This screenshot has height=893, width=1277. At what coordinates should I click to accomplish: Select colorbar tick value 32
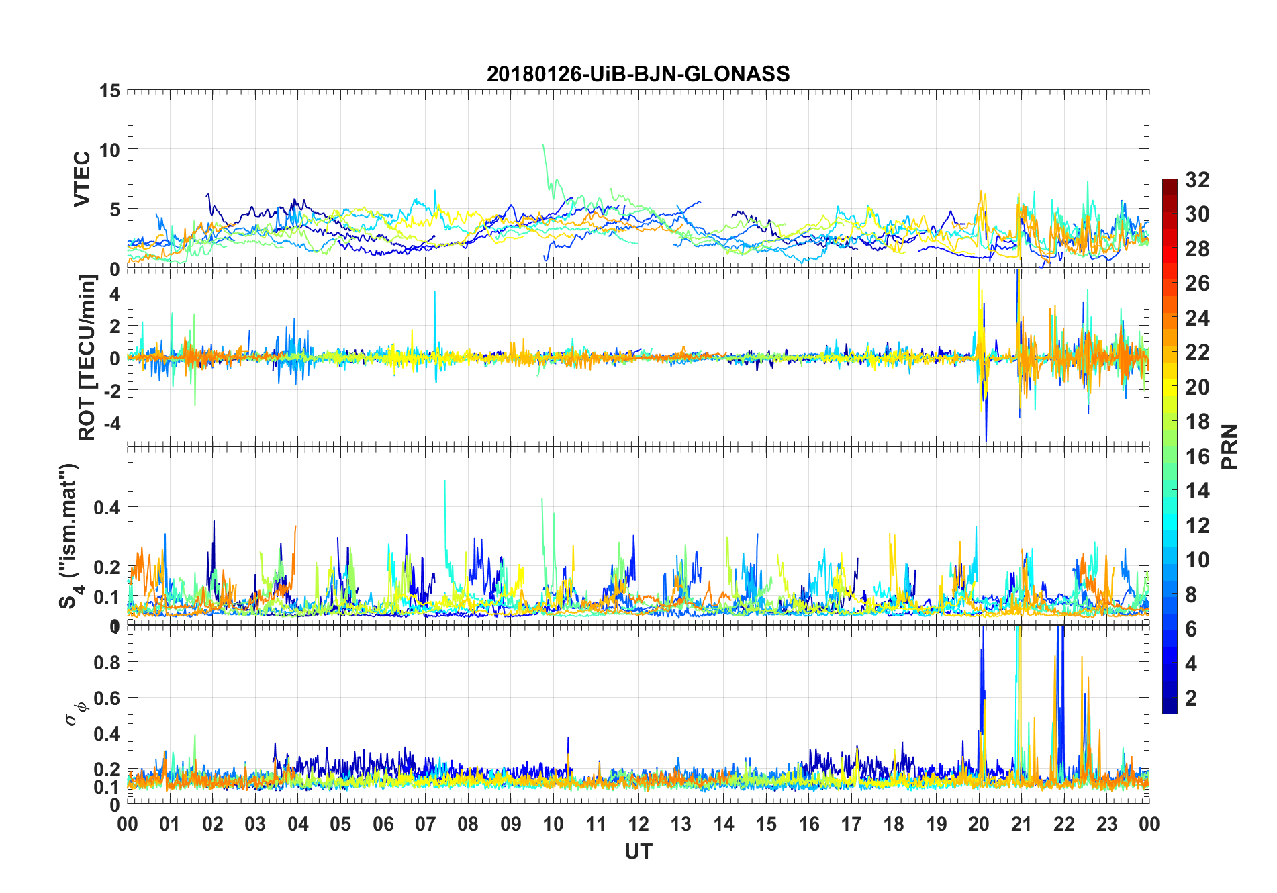1197,180
